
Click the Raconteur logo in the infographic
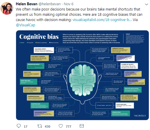(140, 116)
